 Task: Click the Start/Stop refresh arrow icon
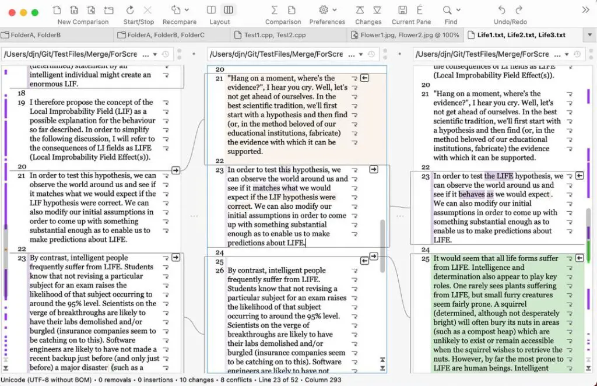pyautogui.click(x=130, y=10)
